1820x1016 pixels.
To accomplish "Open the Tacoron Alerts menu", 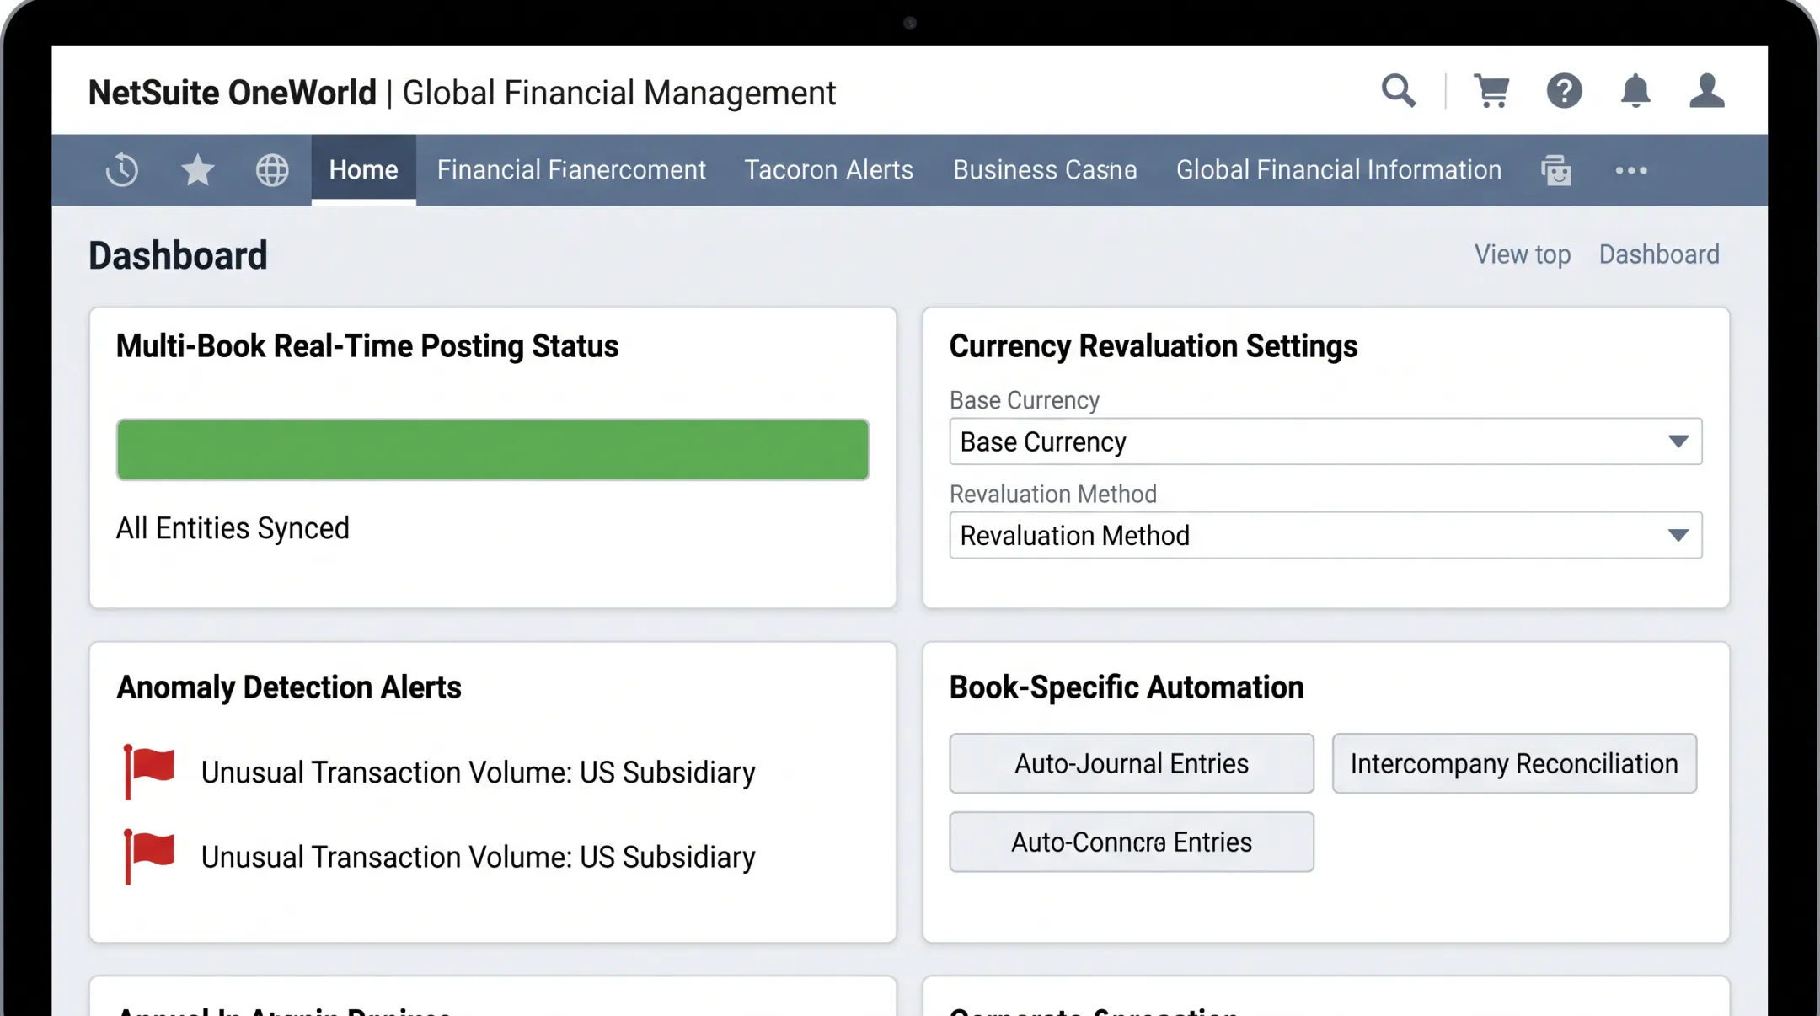I will tap(828, 170).
